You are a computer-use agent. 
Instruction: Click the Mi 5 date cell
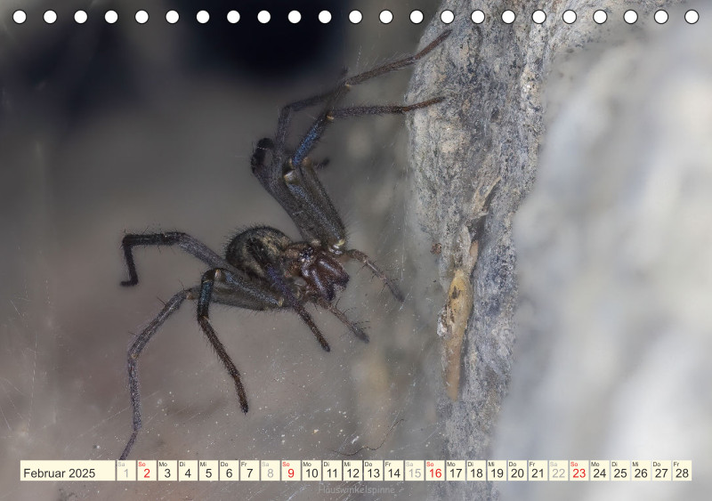[208, 471]
